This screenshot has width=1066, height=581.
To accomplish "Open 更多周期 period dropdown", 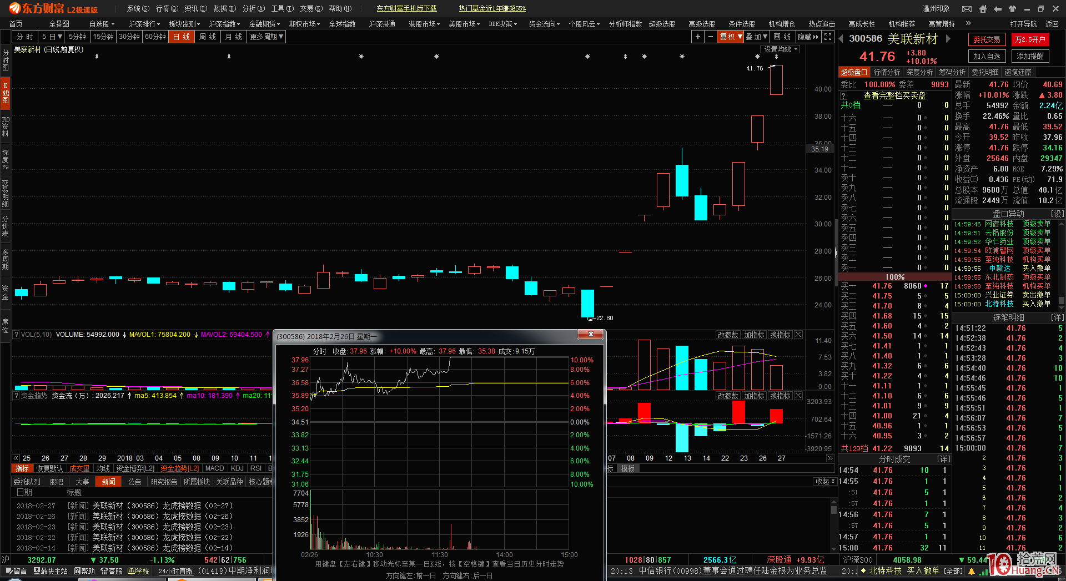I will (x=266, y=37).
